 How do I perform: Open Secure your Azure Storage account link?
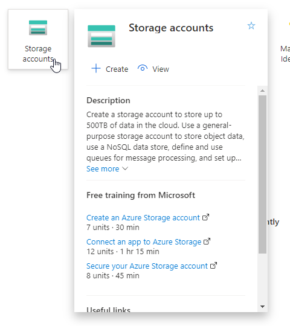[x=147, y=266]
